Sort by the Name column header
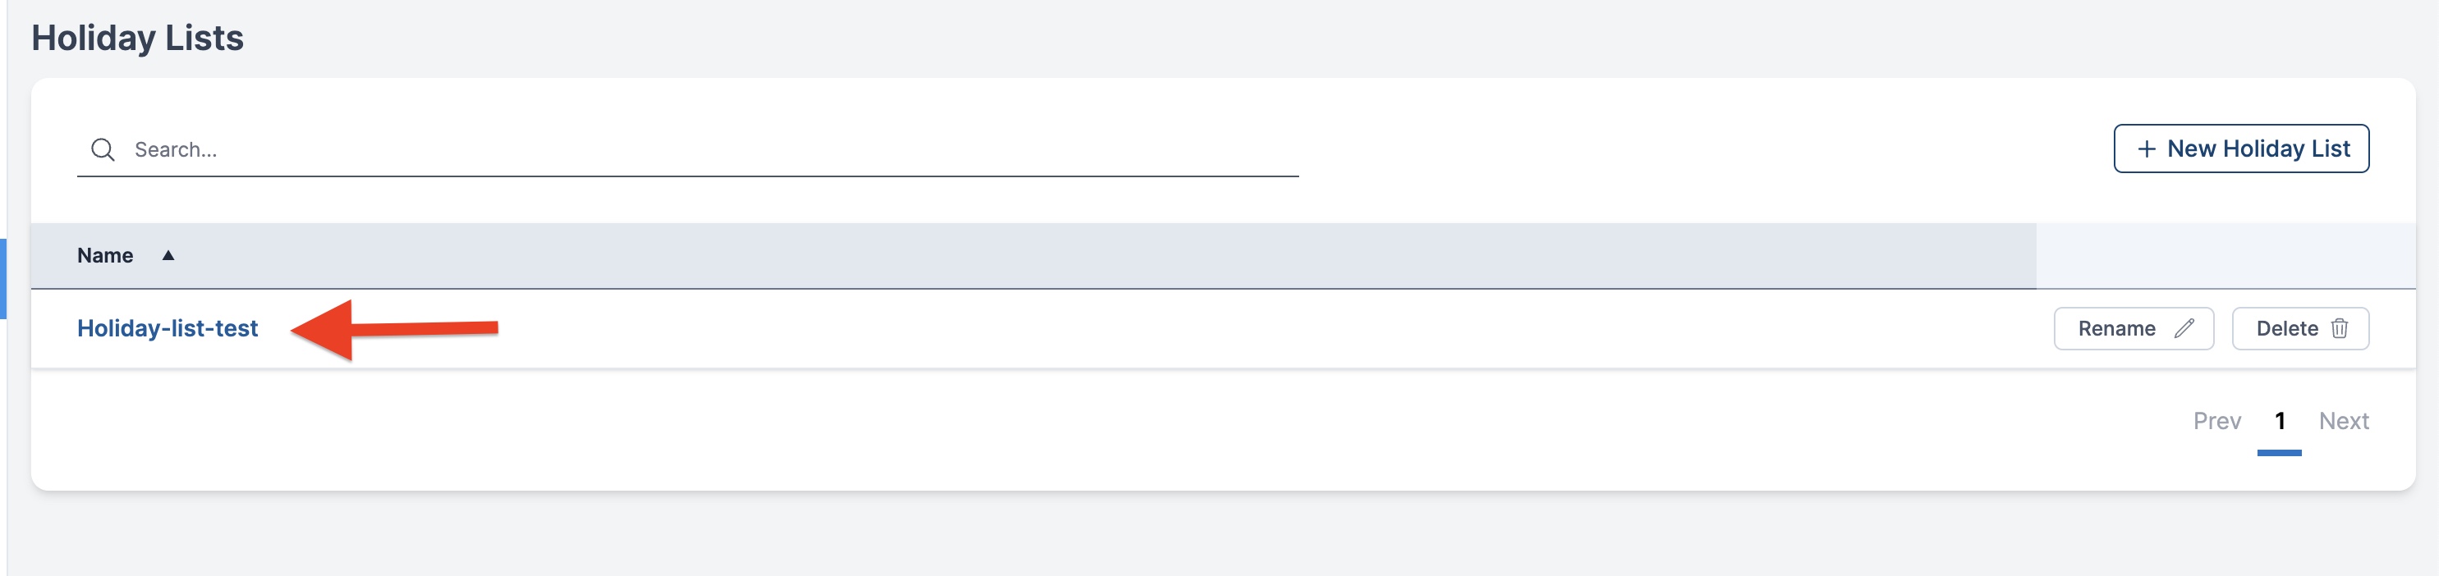 pyautogui.click(x=105, y=255)
